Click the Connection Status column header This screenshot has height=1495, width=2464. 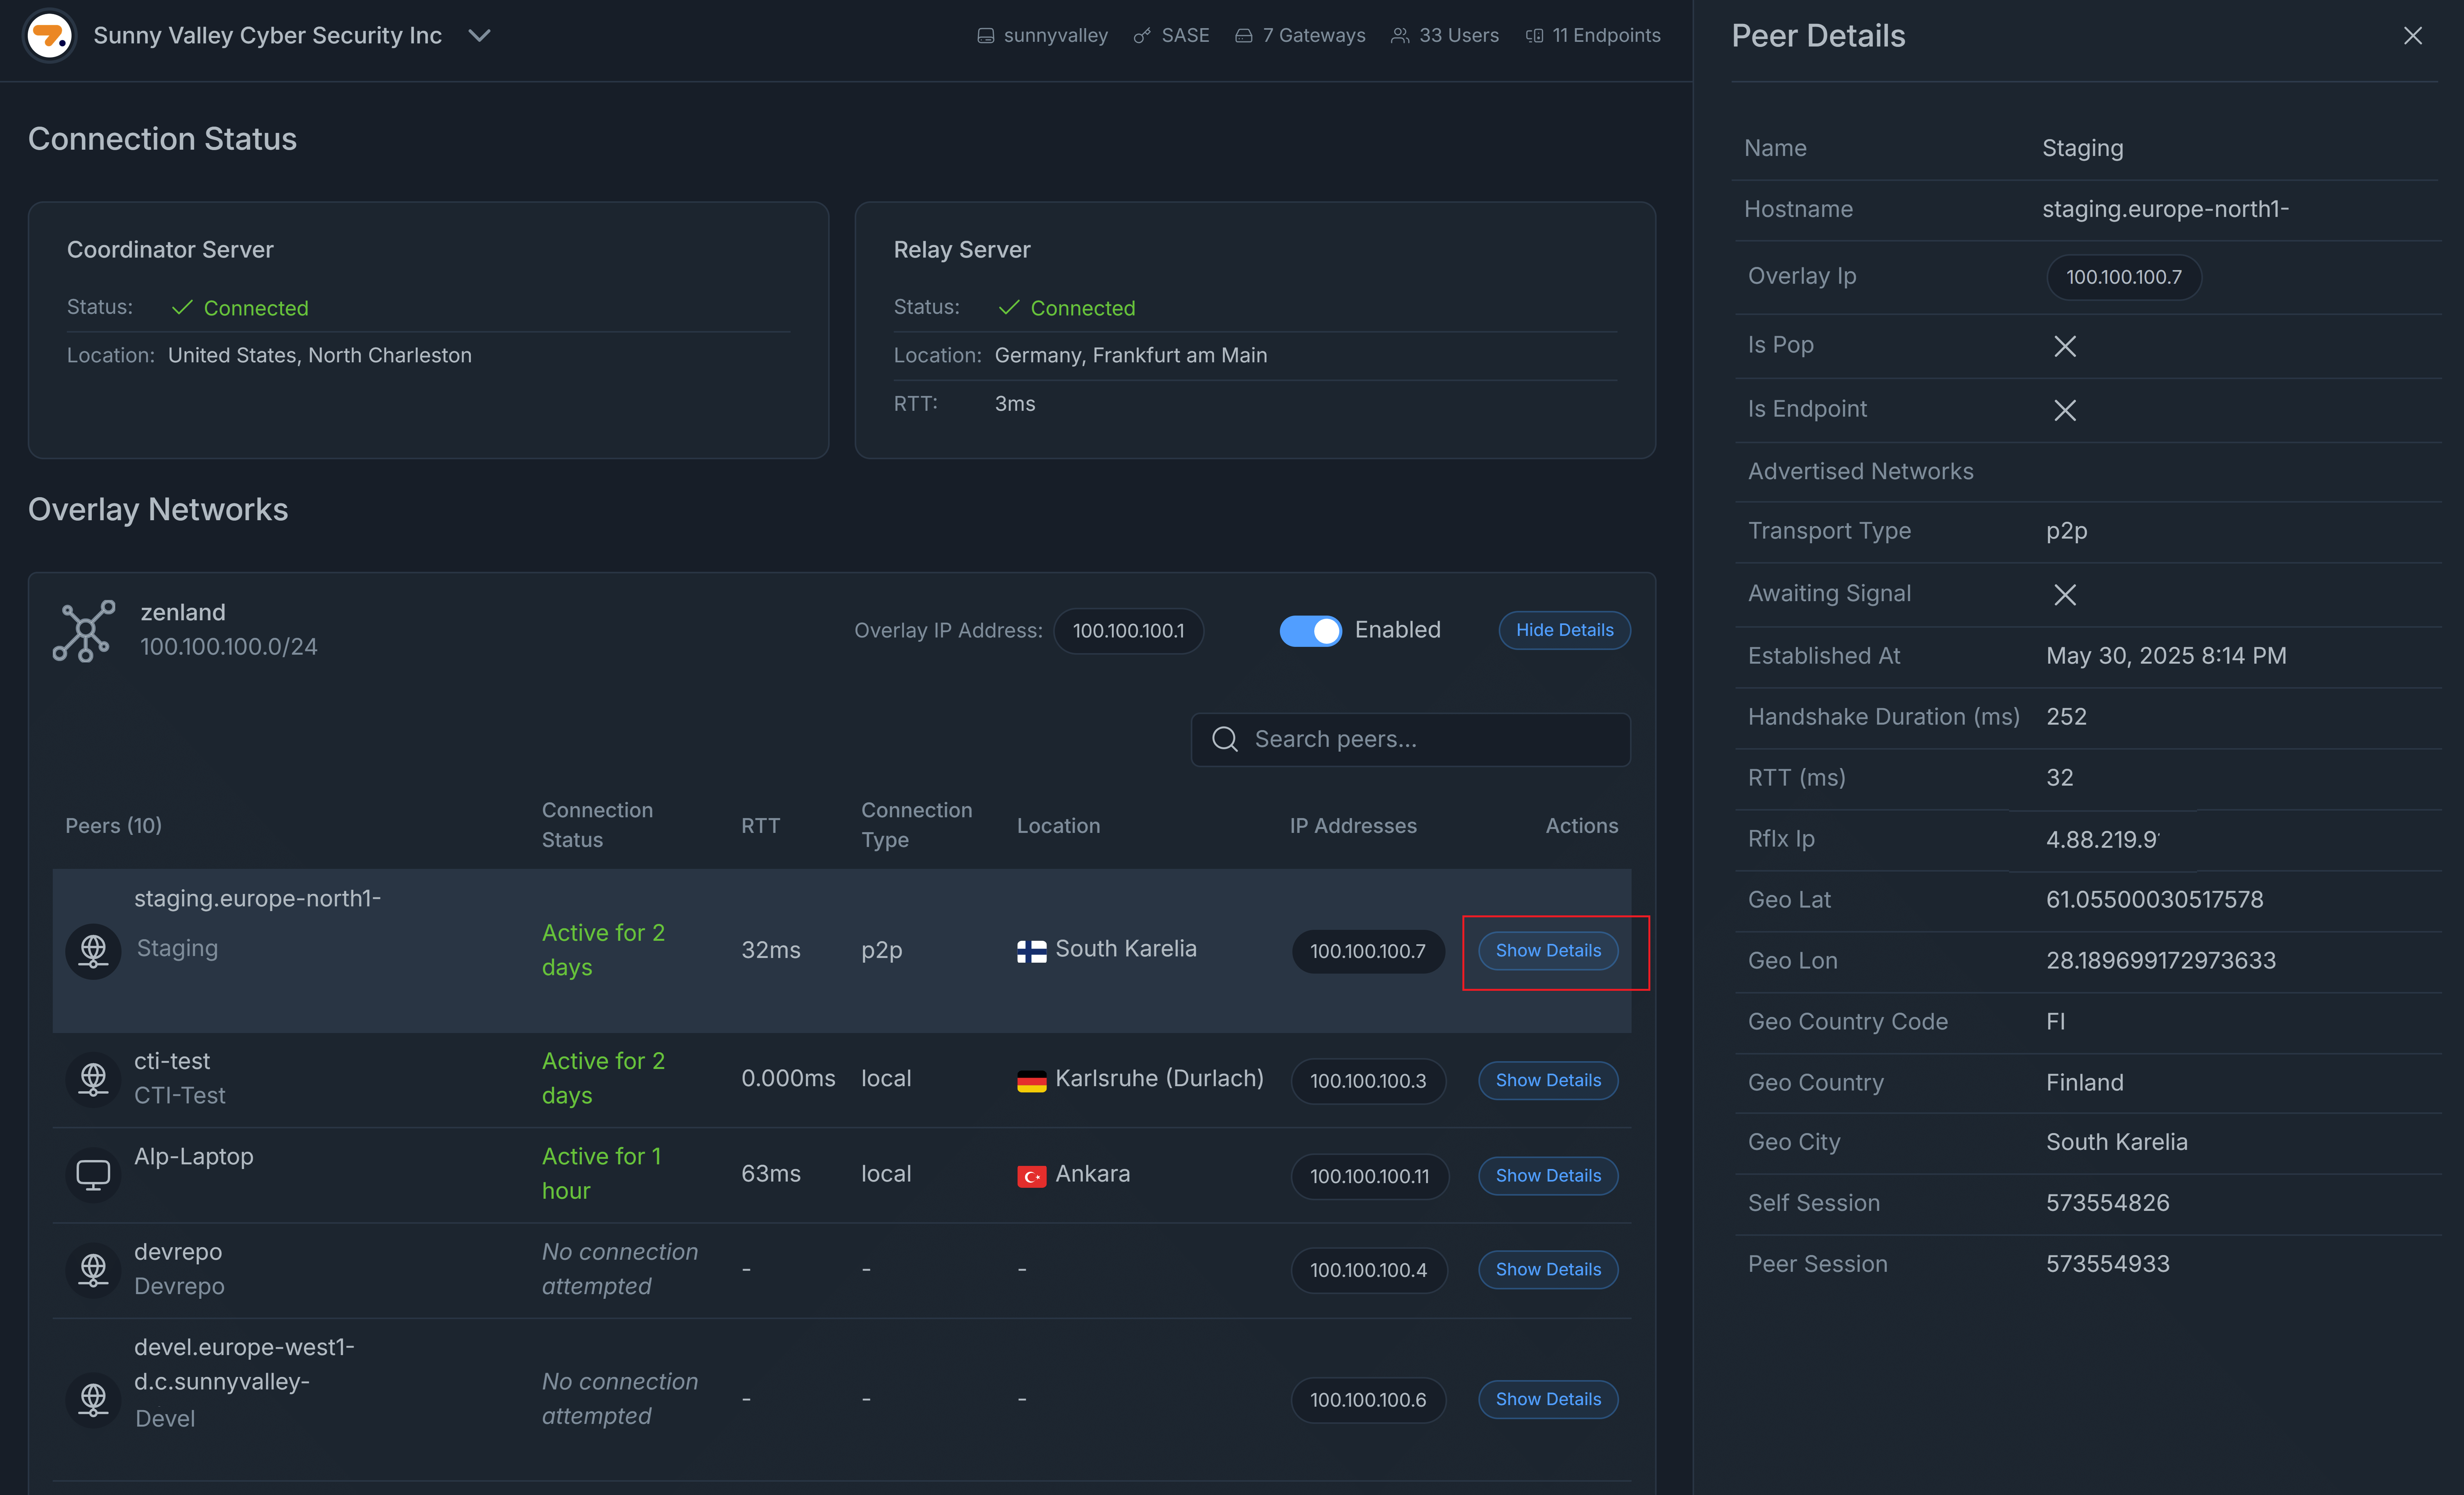click(x=597, y=825)
